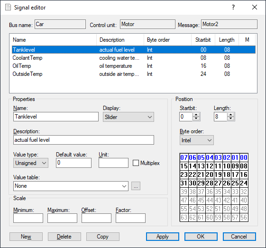The image size is (266, 248).
Task: Expand the Value table dropdown showing None
Action: [71, 186]
